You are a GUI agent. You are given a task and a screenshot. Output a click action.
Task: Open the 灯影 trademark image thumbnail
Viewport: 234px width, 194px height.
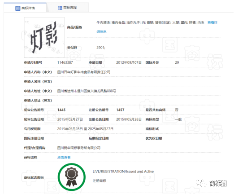click(x=44, y=37)
